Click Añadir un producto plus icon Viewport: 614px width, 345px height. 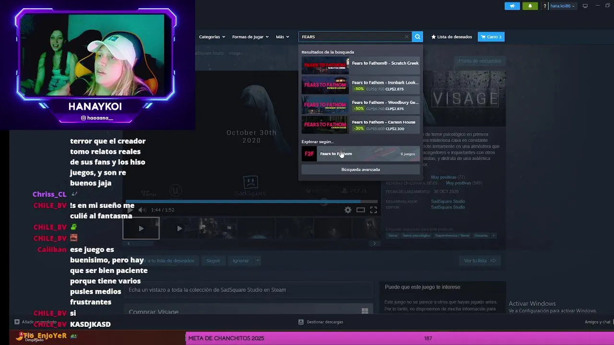[17, 322]
